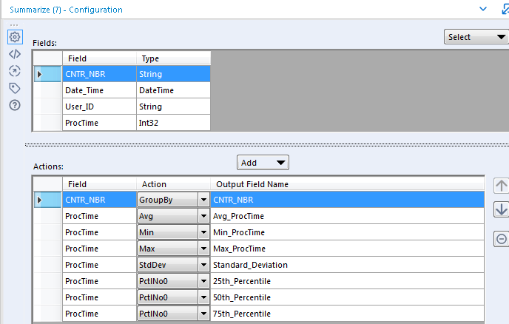
Task: Edit the Standard_Deviation output field name
Action: [x=347, y=265]
